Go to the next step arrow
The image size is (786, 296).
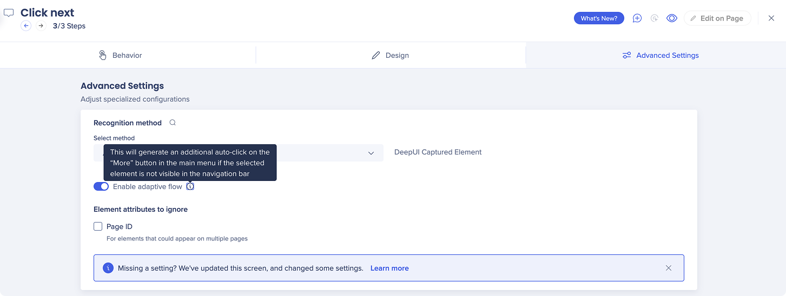click(41, 25)
